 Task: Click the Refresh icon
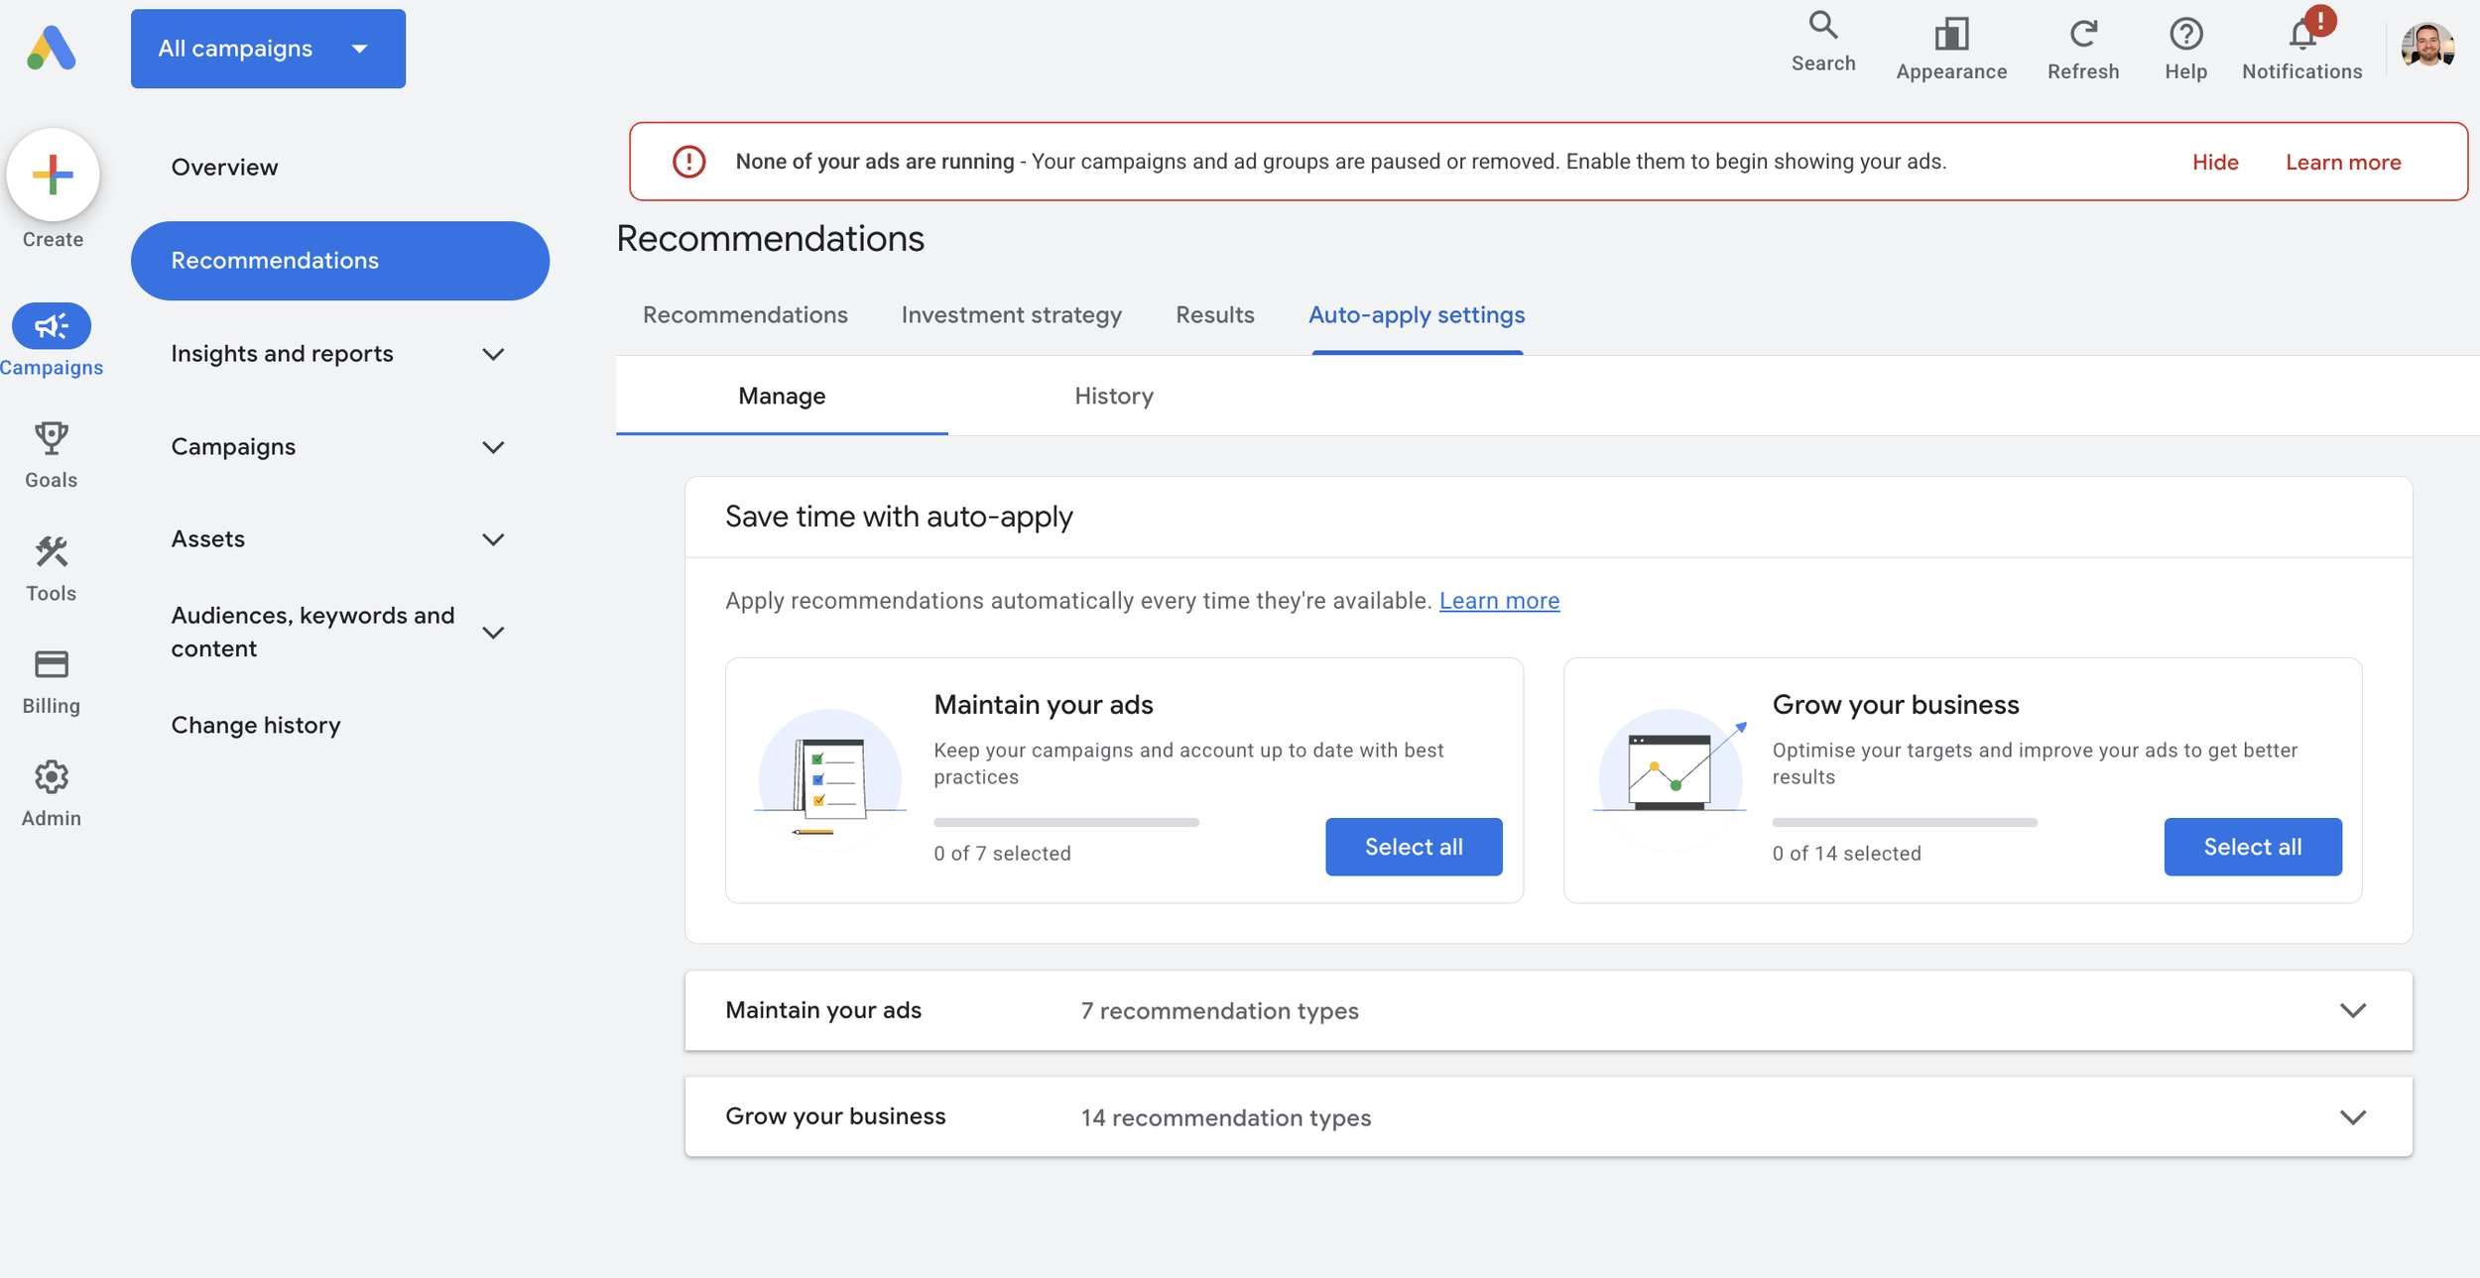click(x=2083, y=35)
